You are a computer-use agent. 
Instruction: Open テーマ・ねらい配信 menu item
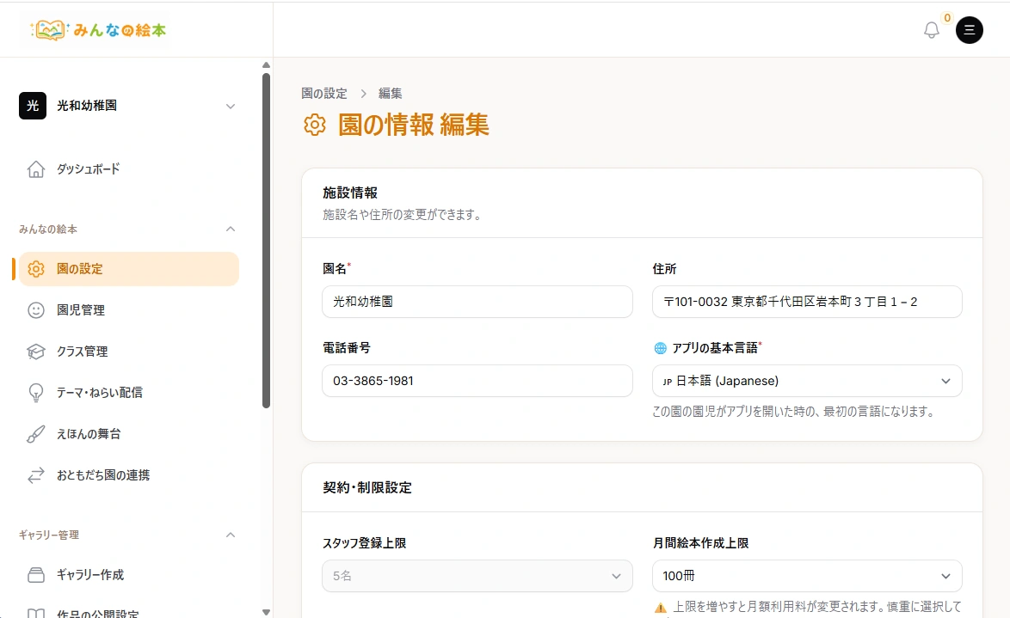click(x=128, y=393)
